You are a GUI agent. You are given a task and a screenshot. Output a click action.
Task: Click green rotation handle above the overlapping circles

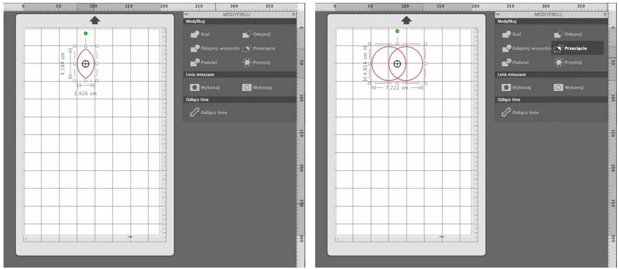click(x=397, y=31)
